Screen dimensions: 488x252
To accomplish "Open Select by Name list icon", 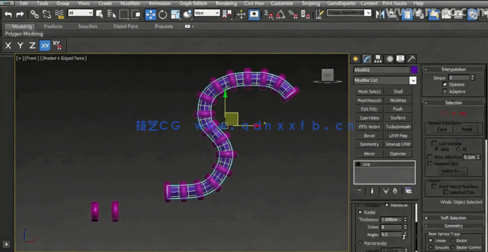I will click(111, 15).
